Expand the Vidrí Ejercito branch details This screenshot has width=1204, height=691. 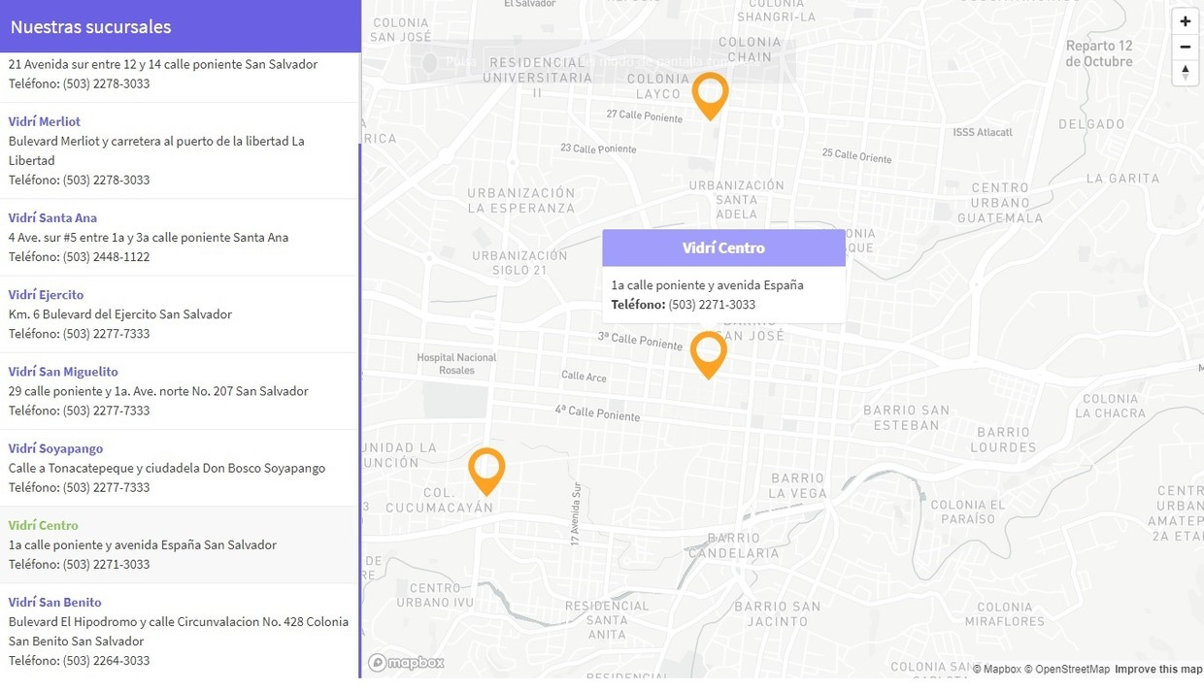click(x=46, y=294)
